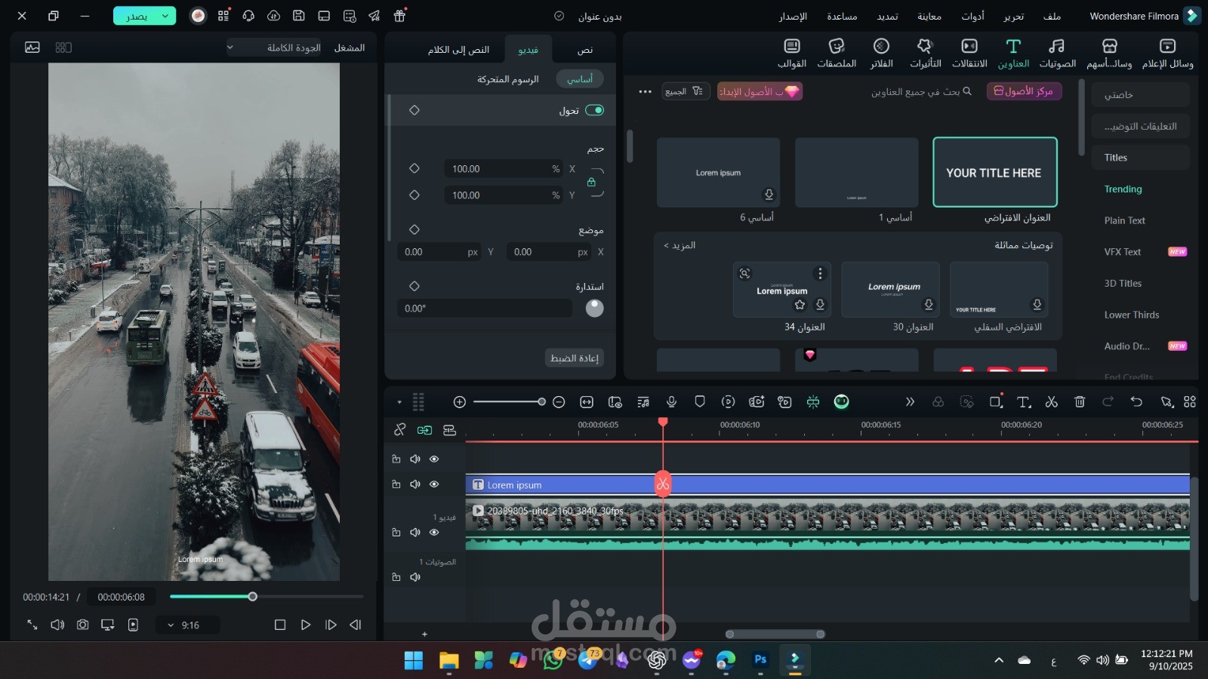Screen dimensions: 1208x679
Task: Toggle the auto ripple link icon in timeline
Action: [424, 430]
